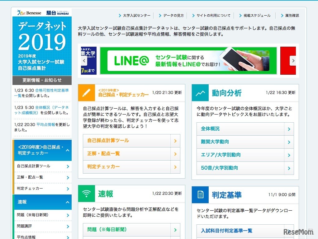Click the 平均点情報 item in the sidebar

pos(42,237)
